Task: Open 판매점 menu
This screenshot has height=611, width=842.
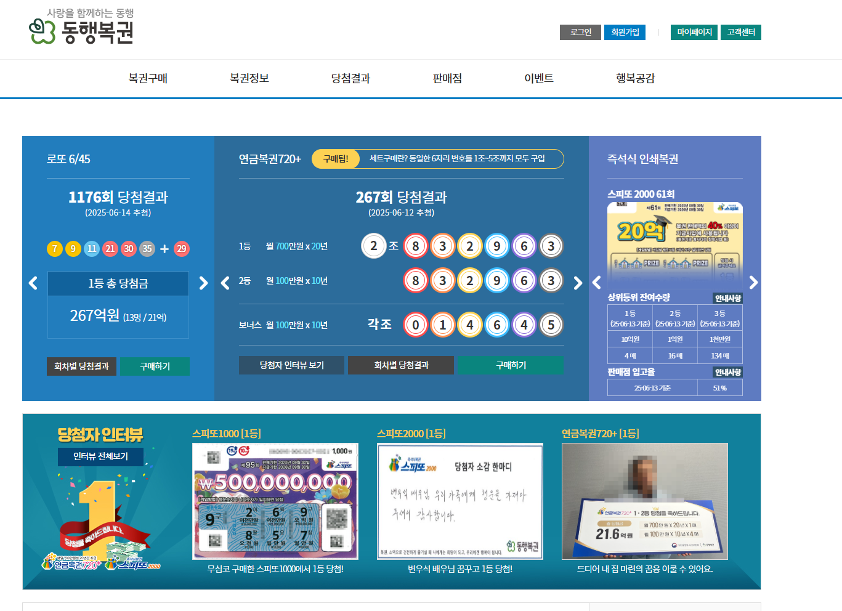Action: [x=447, y=78]
